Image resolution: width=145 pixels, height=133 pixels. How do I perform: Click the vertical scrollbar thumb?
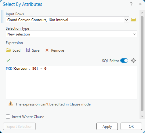[x=142, y=64]
